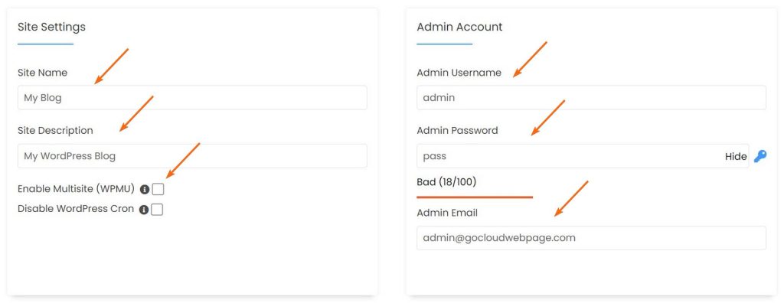
Task: Click into the Admin Password field
Action: (583, 156)
